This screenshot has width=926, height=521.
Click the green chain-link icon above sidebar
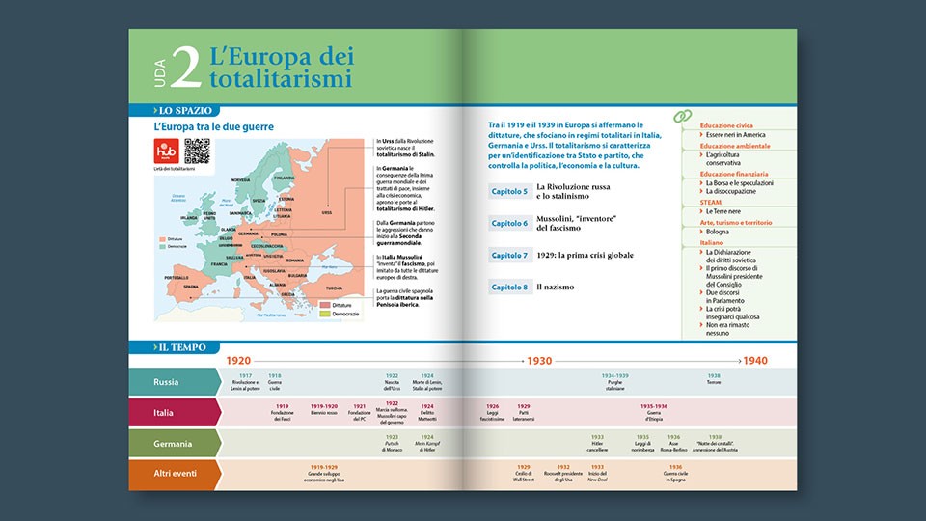683,117
